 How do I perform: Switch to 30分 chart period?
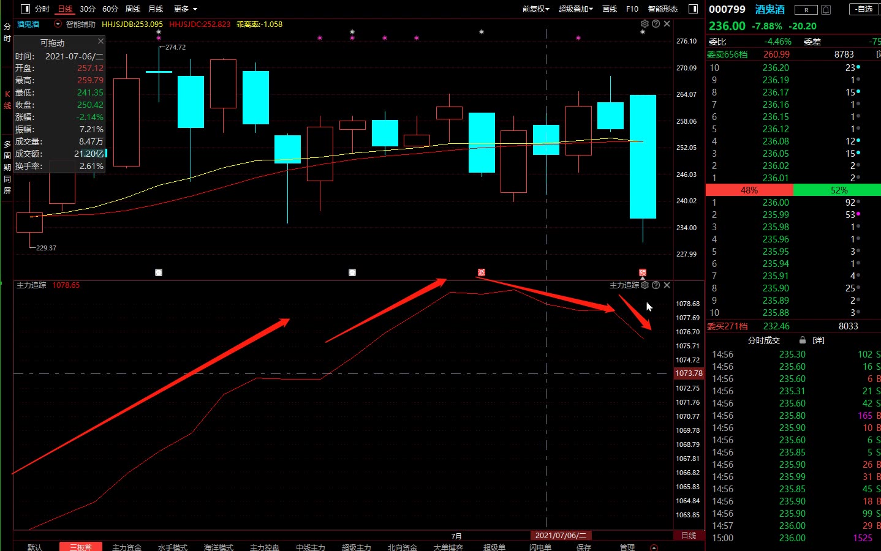pos(88,9)
